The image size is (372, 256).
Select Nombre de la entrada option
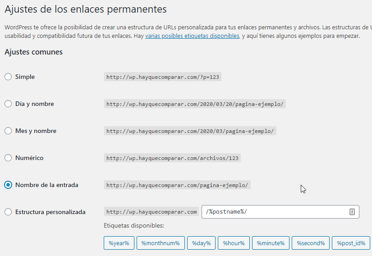pyautogui.click(x=8, y=185)
